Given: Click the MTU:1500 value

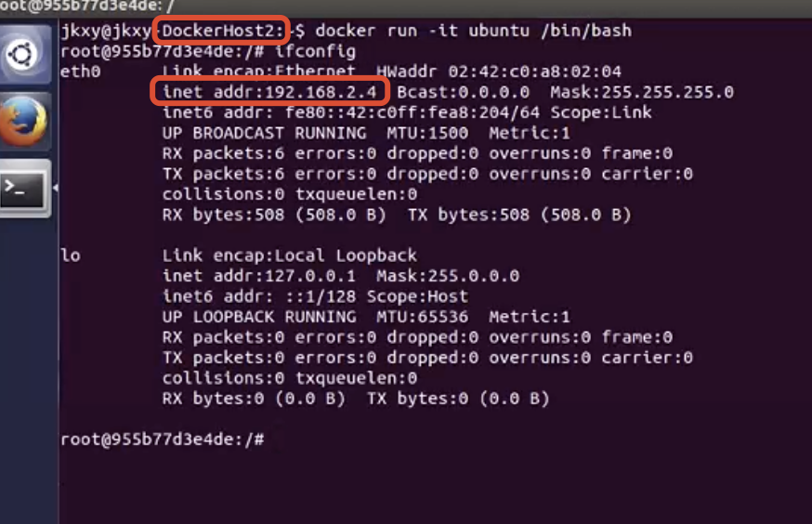Looking at the screenshot, I should (x=427, y=133).
